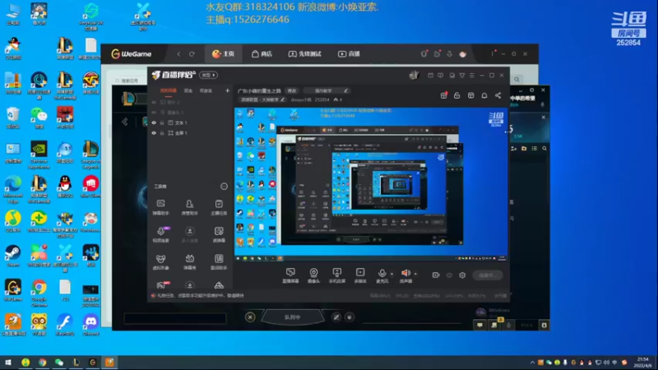This screenshot has height=370, width=658.
Task: Add a 多媒体 media source
Action: pyautogui.click(x=360, y=275)
